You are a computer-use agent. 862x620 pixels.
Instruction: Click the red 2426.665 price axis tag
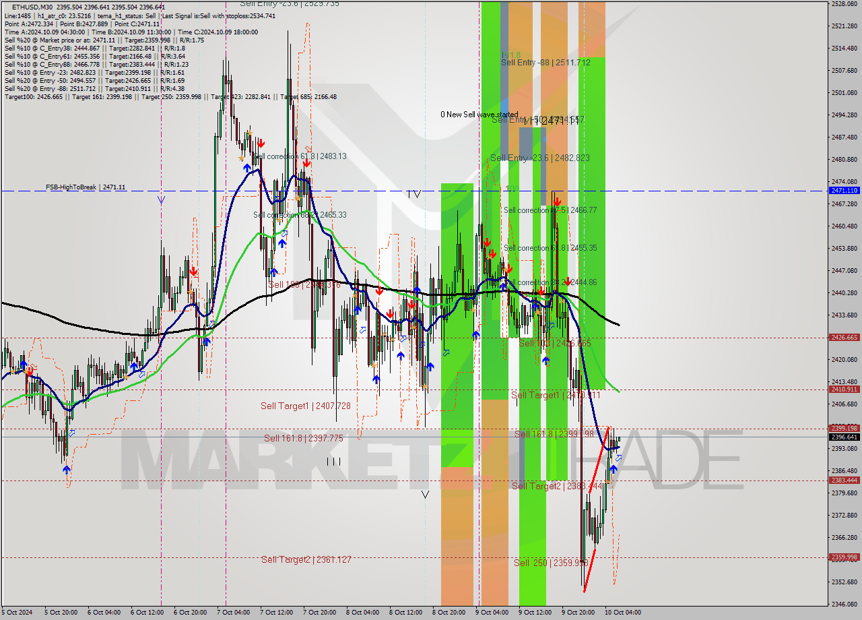(x=844, y=338)
